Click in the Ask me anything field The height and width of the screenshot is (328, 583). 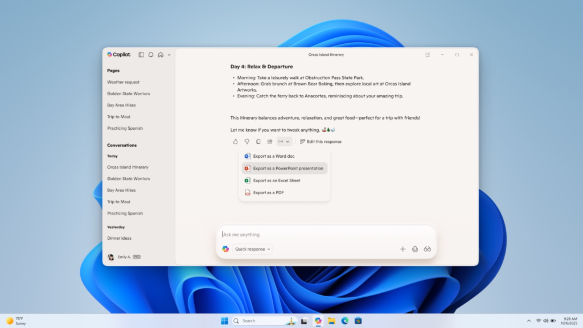304,234
